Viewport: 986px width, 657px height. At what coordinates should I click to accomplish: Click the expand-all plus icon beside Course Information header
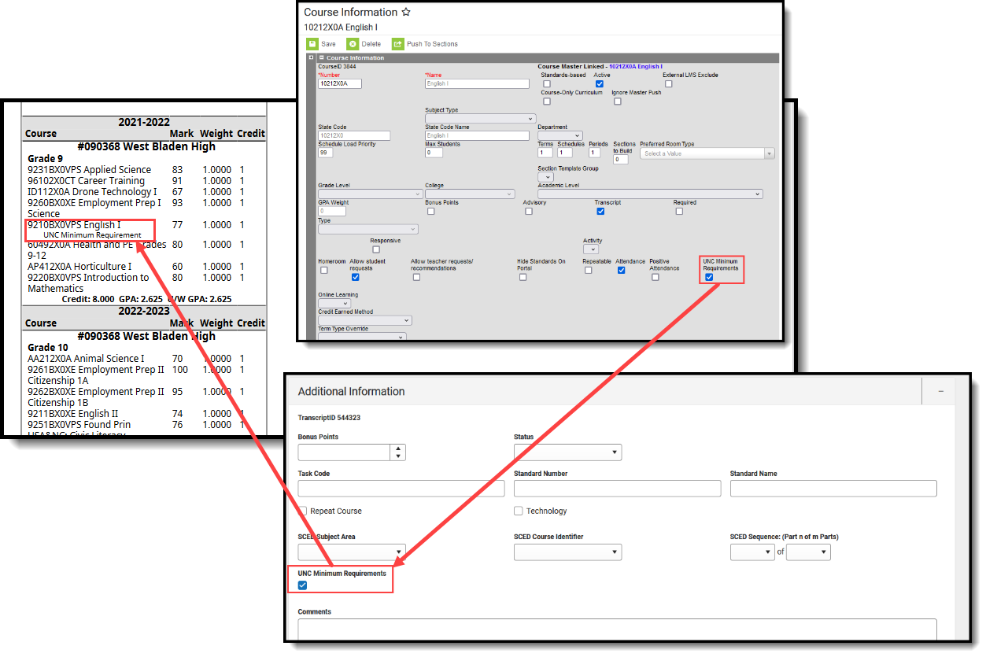(311, 57)
